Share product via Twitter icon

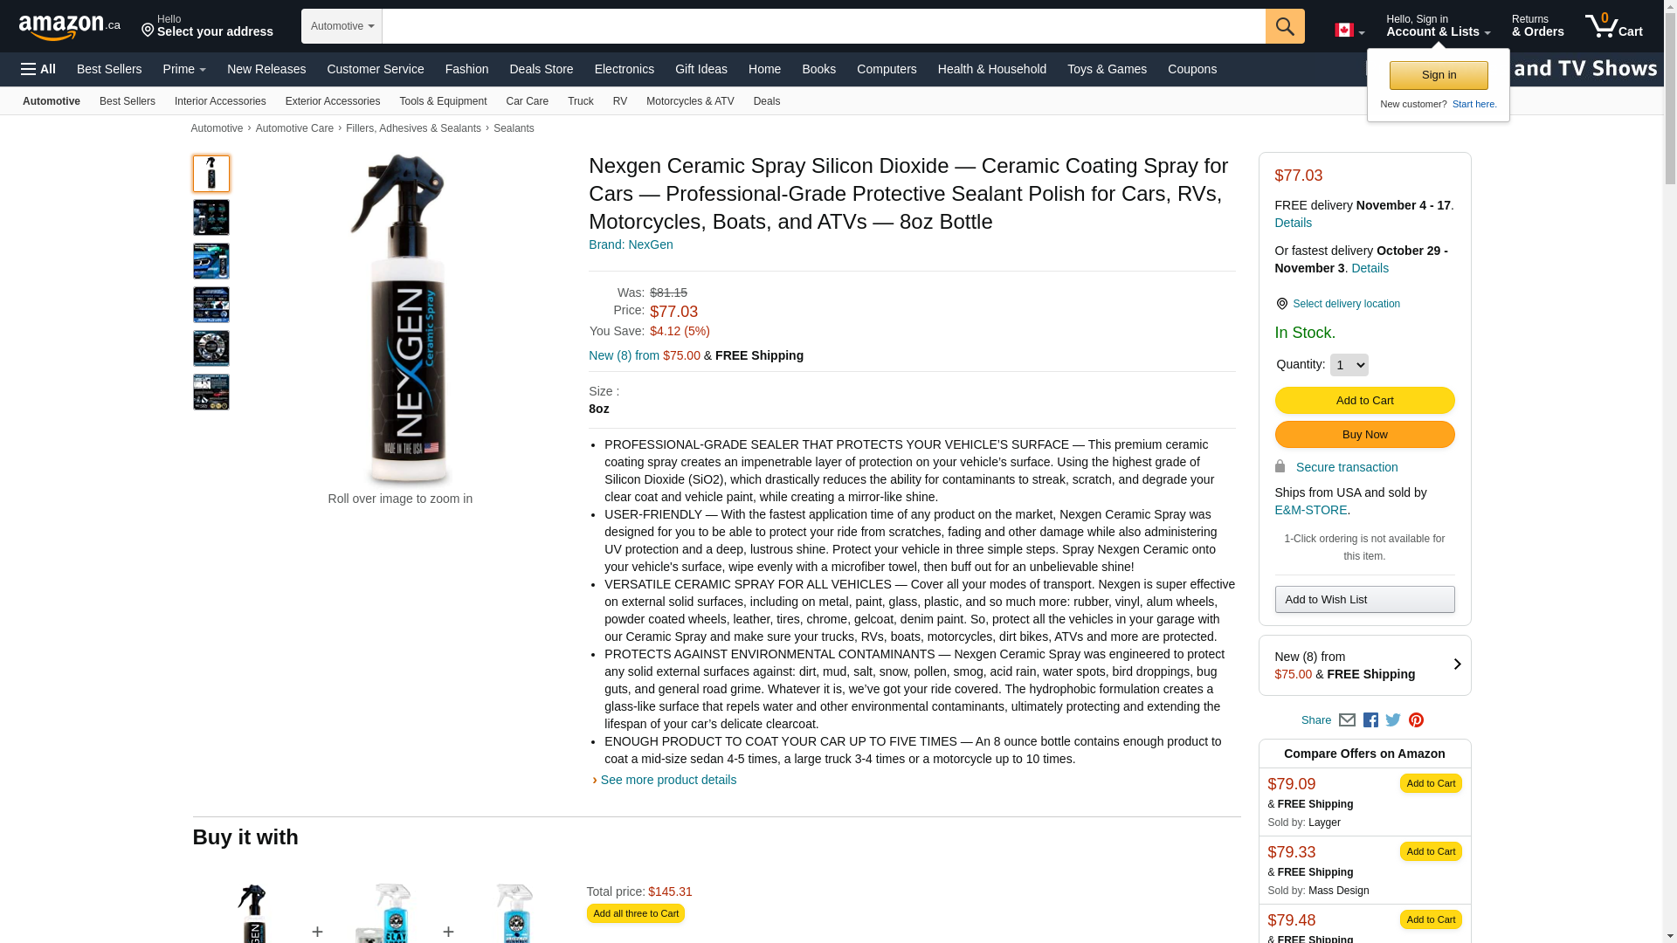point(1393,720)
